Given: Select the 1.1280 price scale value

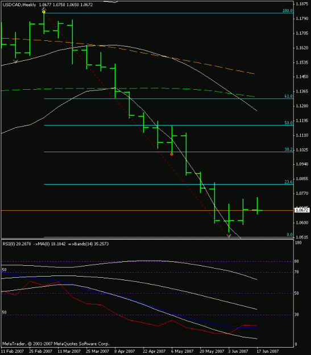Looking at the screenshot, I should pos(302,106).
